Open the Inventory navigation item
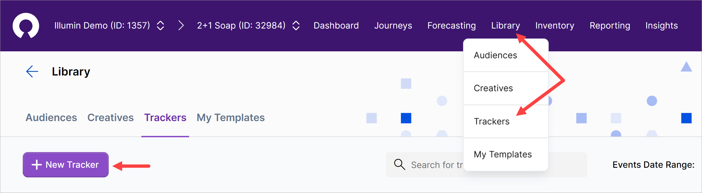The height and width of the screenshot is (193, 702). tap(554, 26)
